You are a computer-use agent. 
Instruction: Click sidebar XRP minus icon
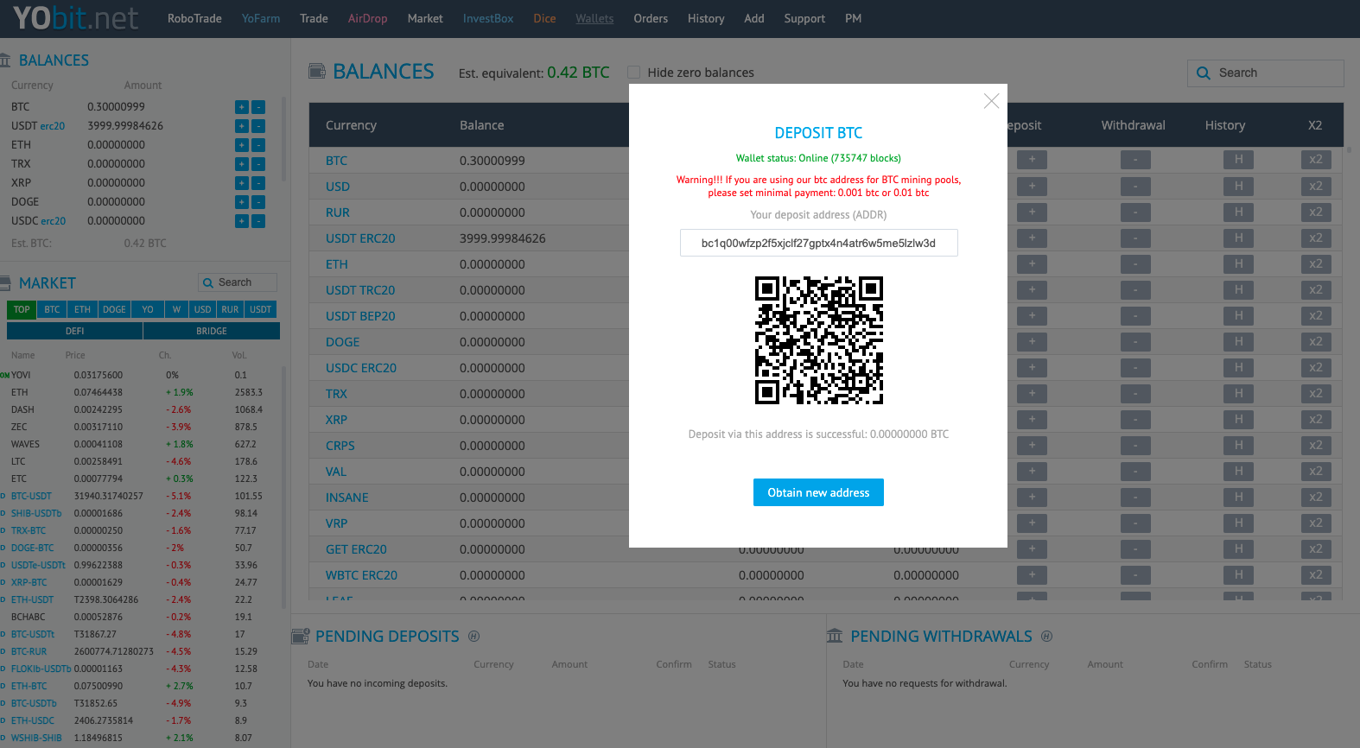(x=258, y=183)
